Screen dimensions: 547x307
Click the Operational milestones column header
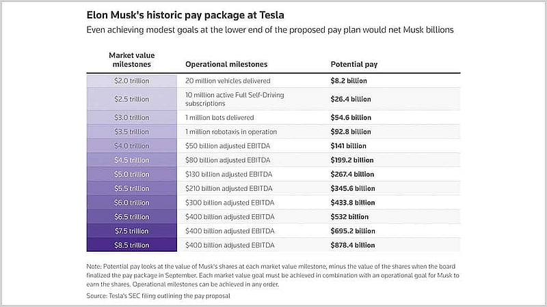[x=226, y=64]
